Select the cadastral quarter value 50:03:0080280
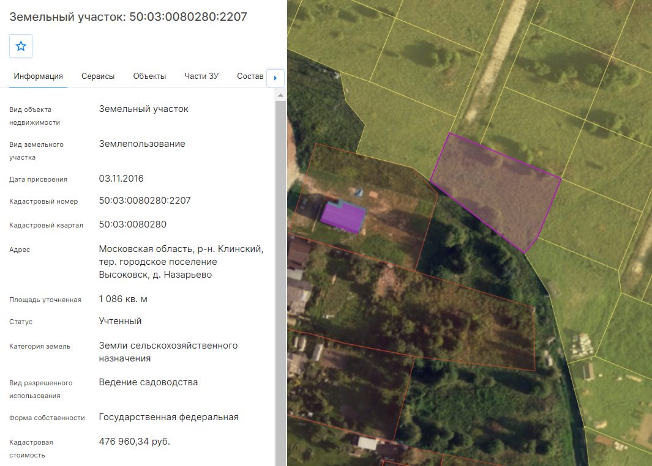Screen dimensions: 652x466 pyautogui.click(x=133, y=224)
